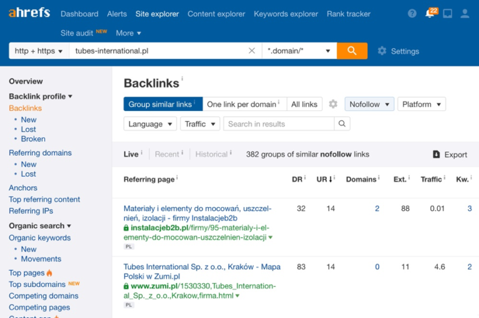Viewport: 479px width, 318px height.
Task: Expand zumi.pl URL dropdown arrow
Action: (x=238, y=296)
